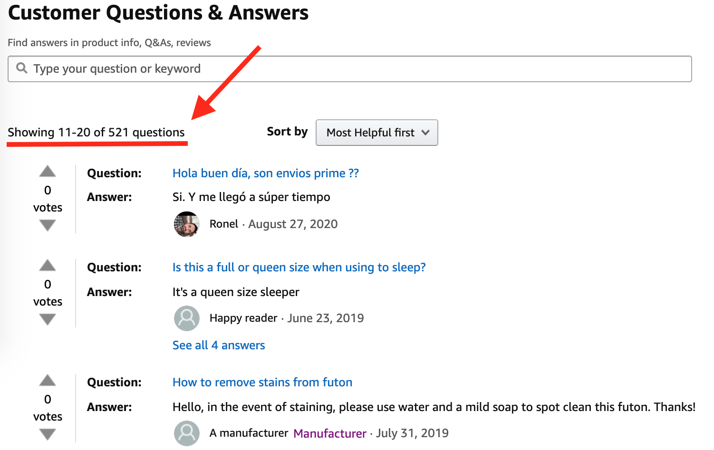Open the Most Helpful first dropdown
Image resolution: width=714 pixels, height=450 pixels.
coord(377,133)
